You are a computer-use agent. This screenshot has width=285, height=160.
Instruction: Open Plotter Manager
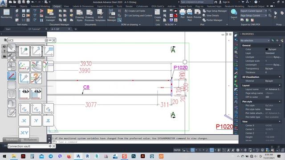213,20
